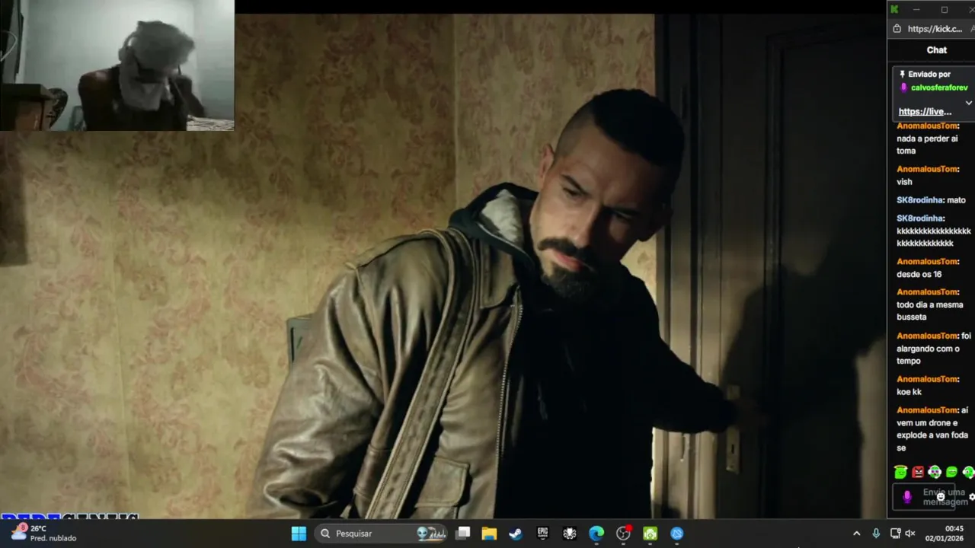Open the emoji picker smiley icon
This screenshot has height=548, width=975.
tap(941, 497)
